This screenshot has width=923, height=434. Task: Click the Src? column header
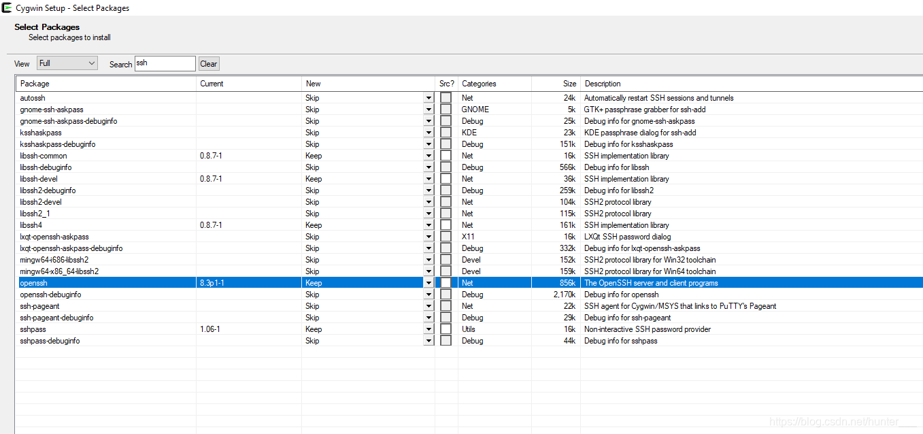tap(446, 84)
